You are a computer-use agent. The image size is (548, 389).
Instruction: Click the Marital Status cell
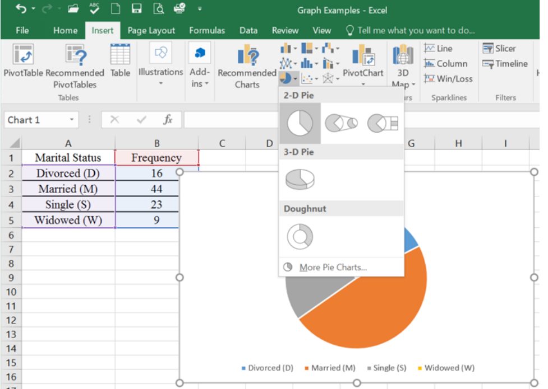pyautogui.click(x=68, y=158)
